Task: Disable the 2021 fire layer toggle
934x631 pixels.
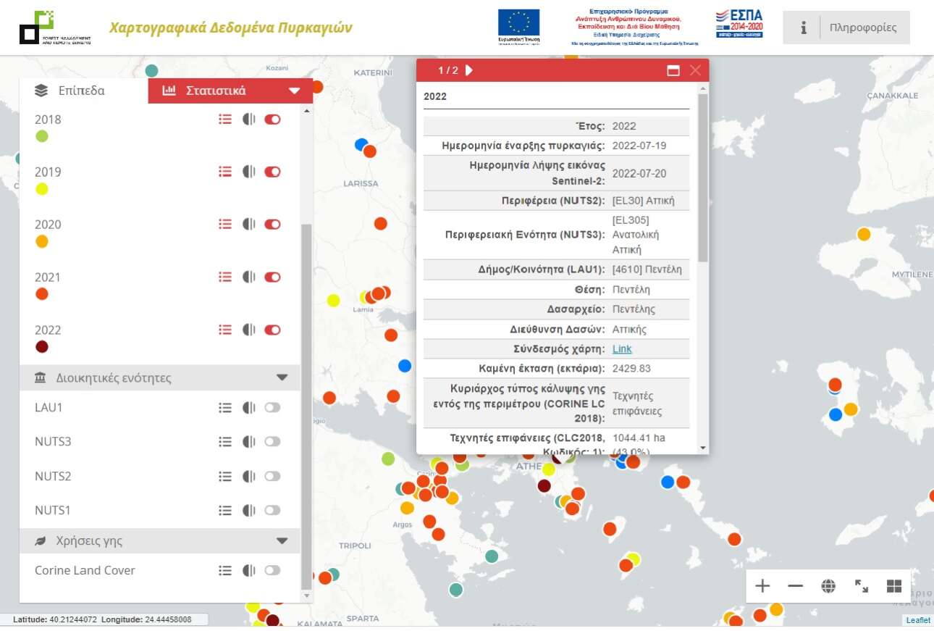Action: pyautogui.click(x=272, y=277)
